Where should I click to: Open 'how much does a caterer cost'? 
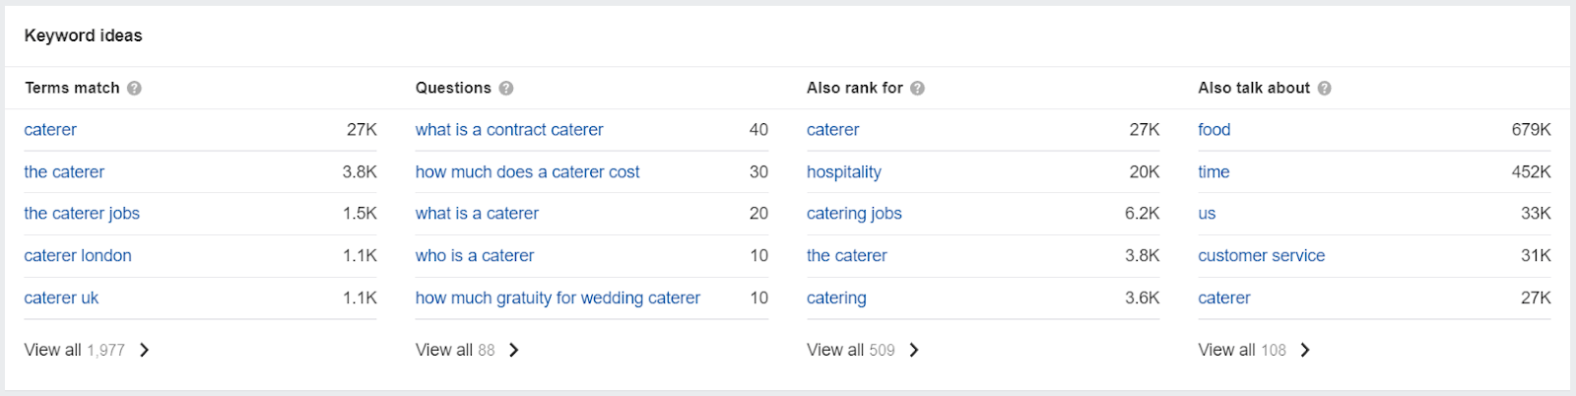tap(527, 172)
